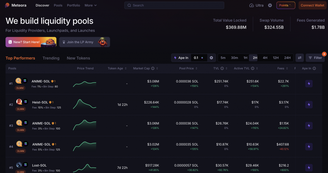Click the swap columns arrows icon
This screenshot has width=328, height=173.
pyautogui.click(x=299, y=58)
